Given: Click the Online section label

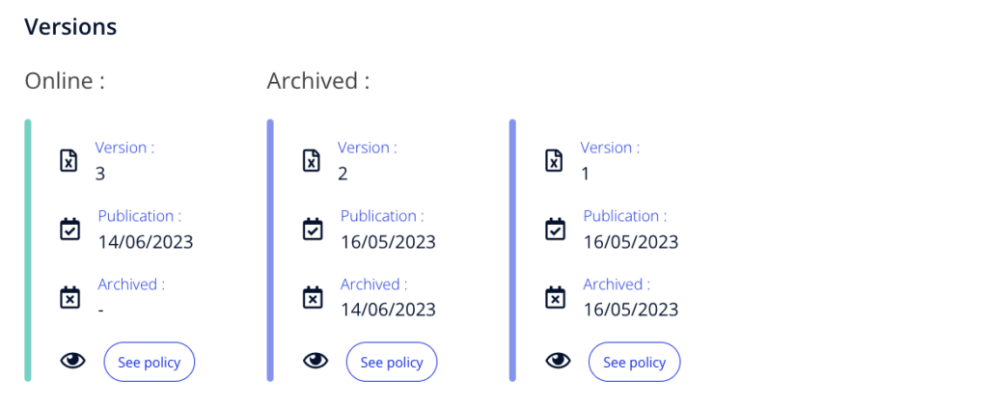Looking at the screenshot, I should click(65, 81).
